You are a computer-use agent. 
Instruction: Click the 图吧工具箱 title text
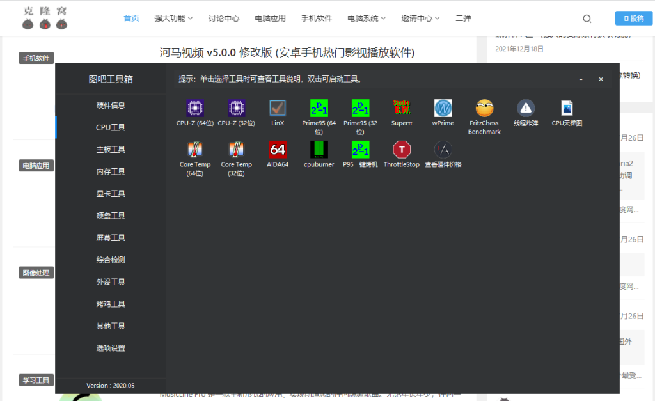pyautogui.click(x=111, y=79)
